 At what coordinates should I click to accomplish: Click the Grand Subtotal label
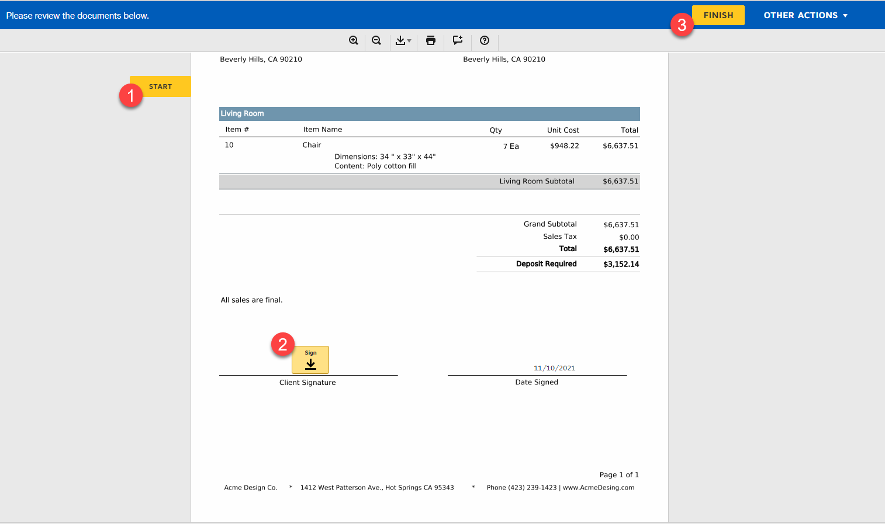550,224
